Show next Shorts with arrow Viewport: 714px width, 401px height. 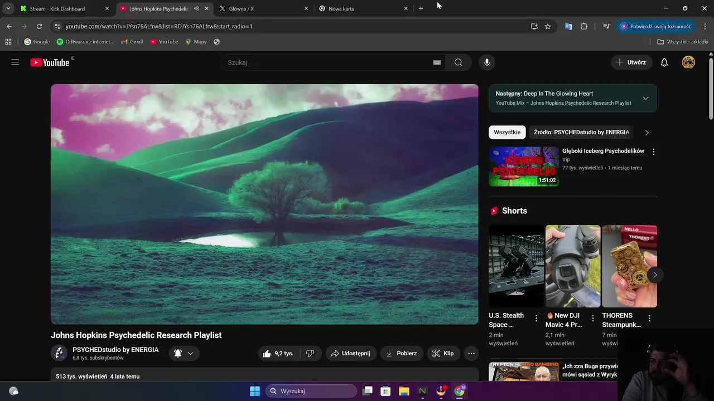[x=655, y=275]
